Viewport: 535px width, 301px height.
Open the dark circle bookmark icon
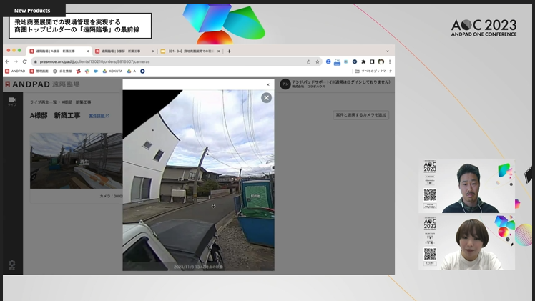tap(142, 71)
